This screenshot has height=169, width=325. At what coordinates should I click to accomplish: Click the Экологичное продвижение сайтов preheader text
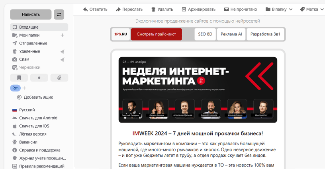198,21
